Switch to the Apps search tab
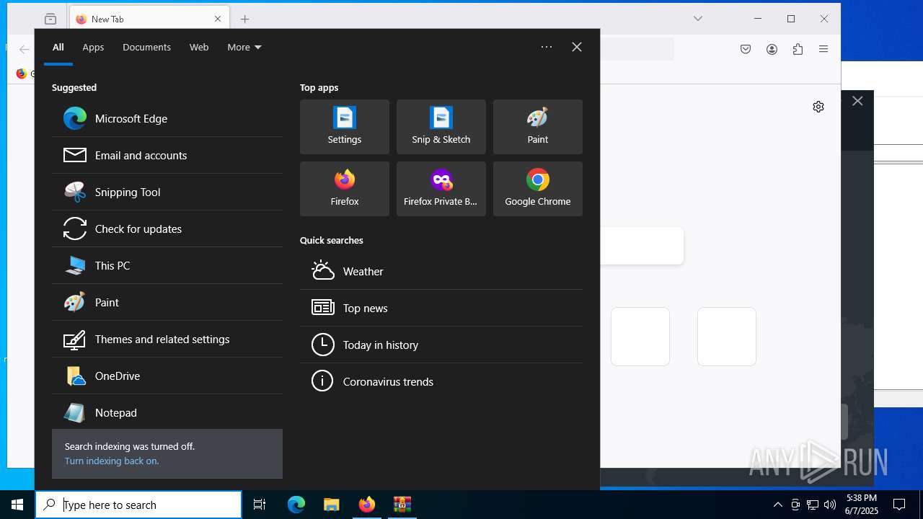The image size is (923, 519). (x=93, y=47)
